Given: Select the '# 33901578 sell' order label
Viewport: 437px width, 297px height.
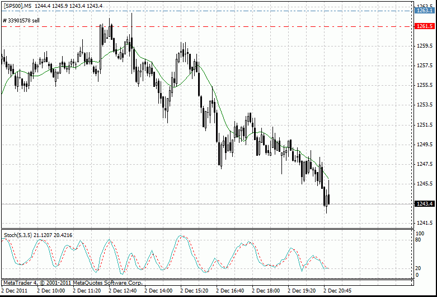Looking at the screenshot, I should [x=21, y=21].
